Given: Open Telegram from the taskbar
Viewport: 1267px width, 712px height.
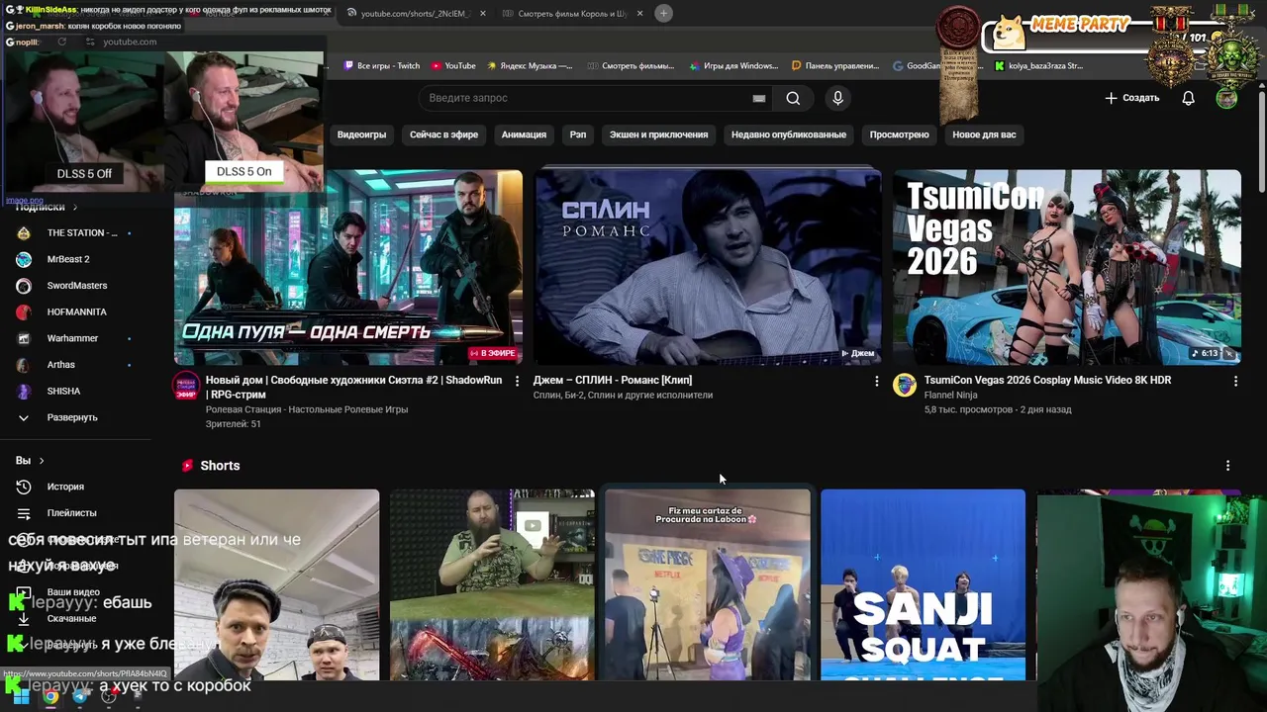Looking at the screenshot, I should coord(79,696).
